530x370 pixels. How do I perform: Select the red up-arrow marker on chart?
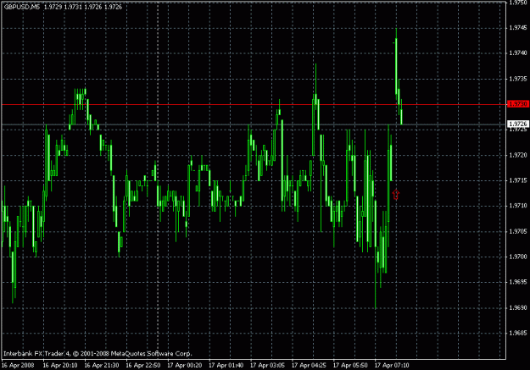396,194
